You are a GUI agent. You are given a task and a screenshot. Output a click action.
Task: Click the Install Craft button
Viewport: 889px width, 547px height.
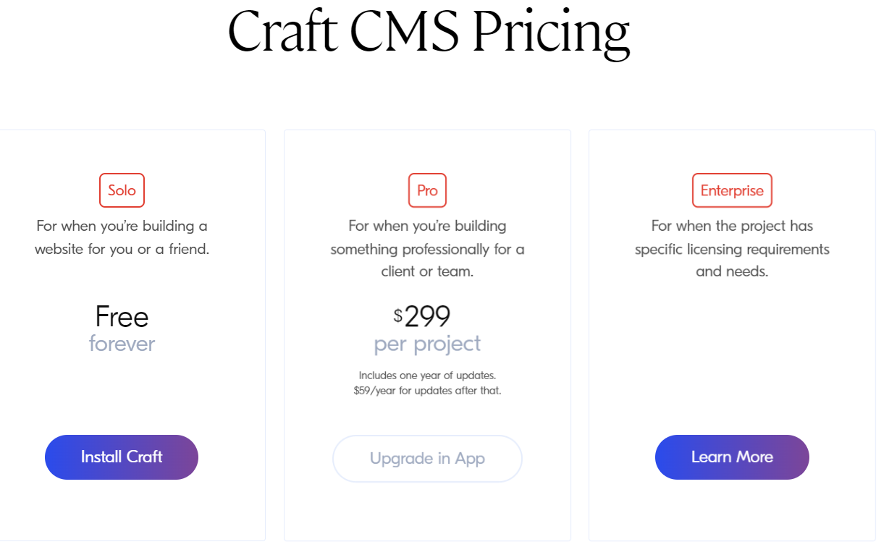[121, 457]
